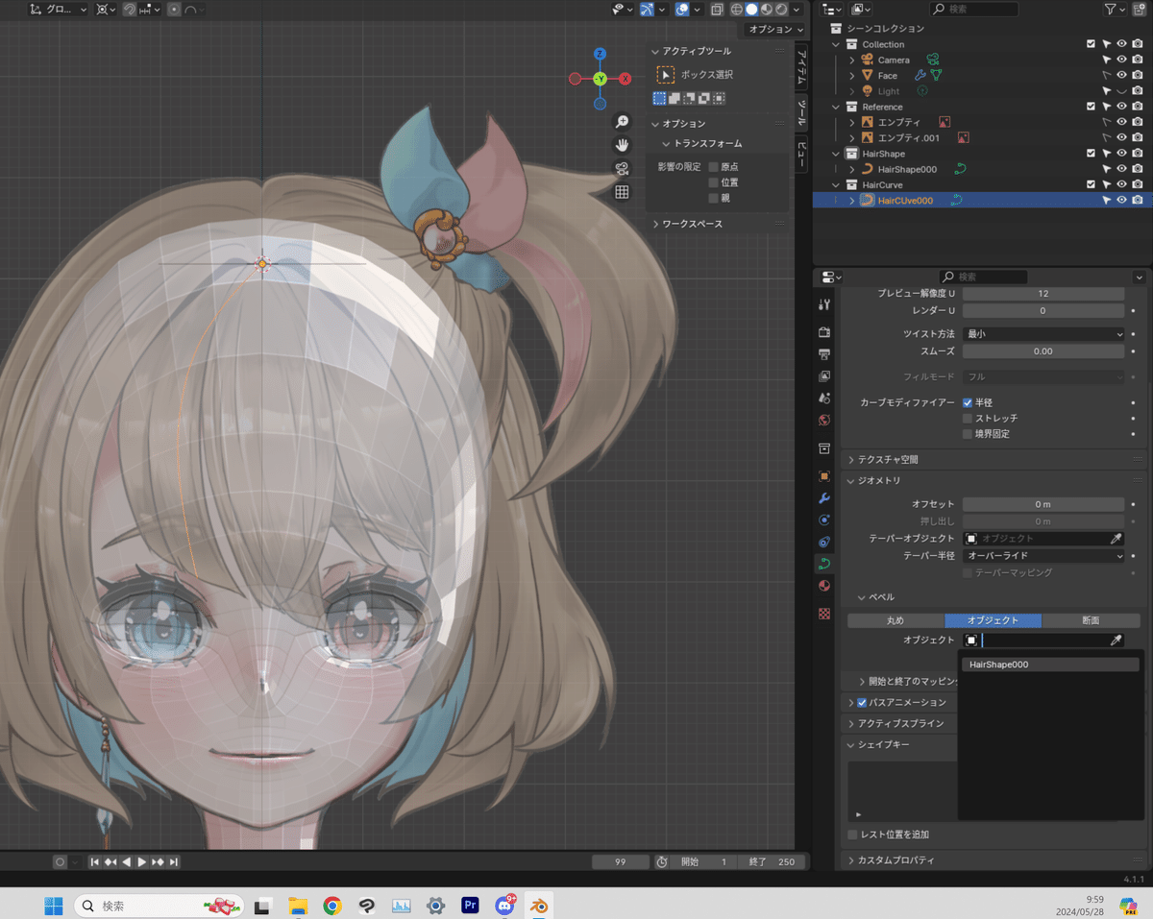The image size is (1153, 919).
Task: Open the Texture properties tab
Action: click(x=823, y=614)
